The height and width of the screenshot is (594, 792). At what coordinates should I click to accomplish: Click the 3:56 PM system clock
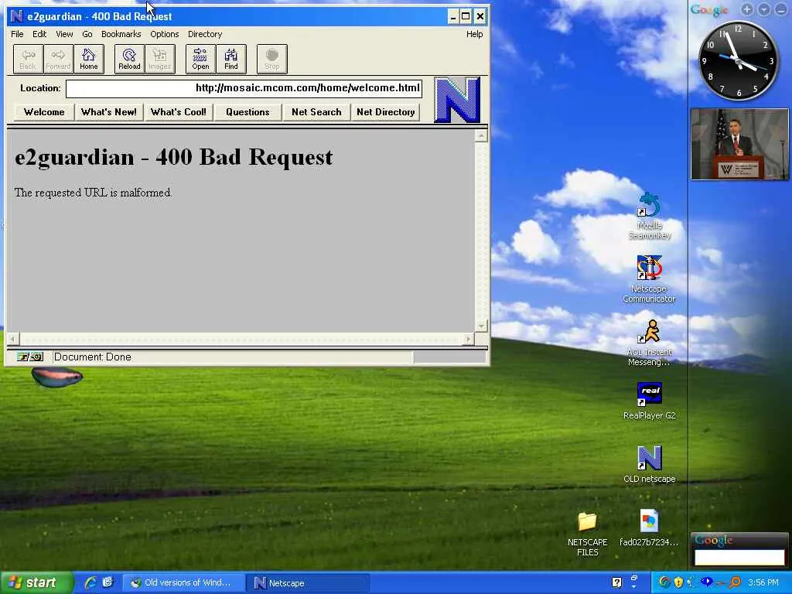(x=763, y=582)
